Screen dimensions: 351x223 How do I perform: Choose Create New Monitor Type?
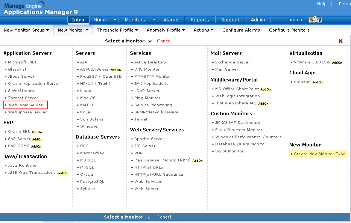(x=319, y=154)
